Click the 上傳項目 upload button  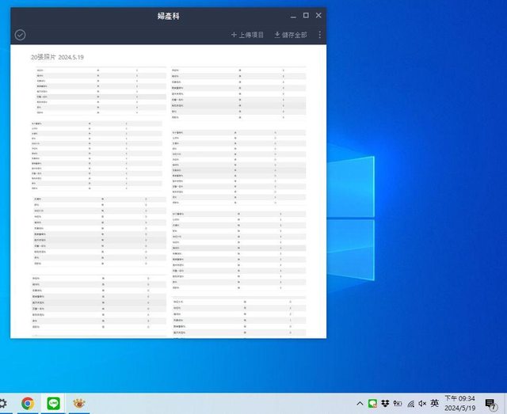[x=247, y=35]
